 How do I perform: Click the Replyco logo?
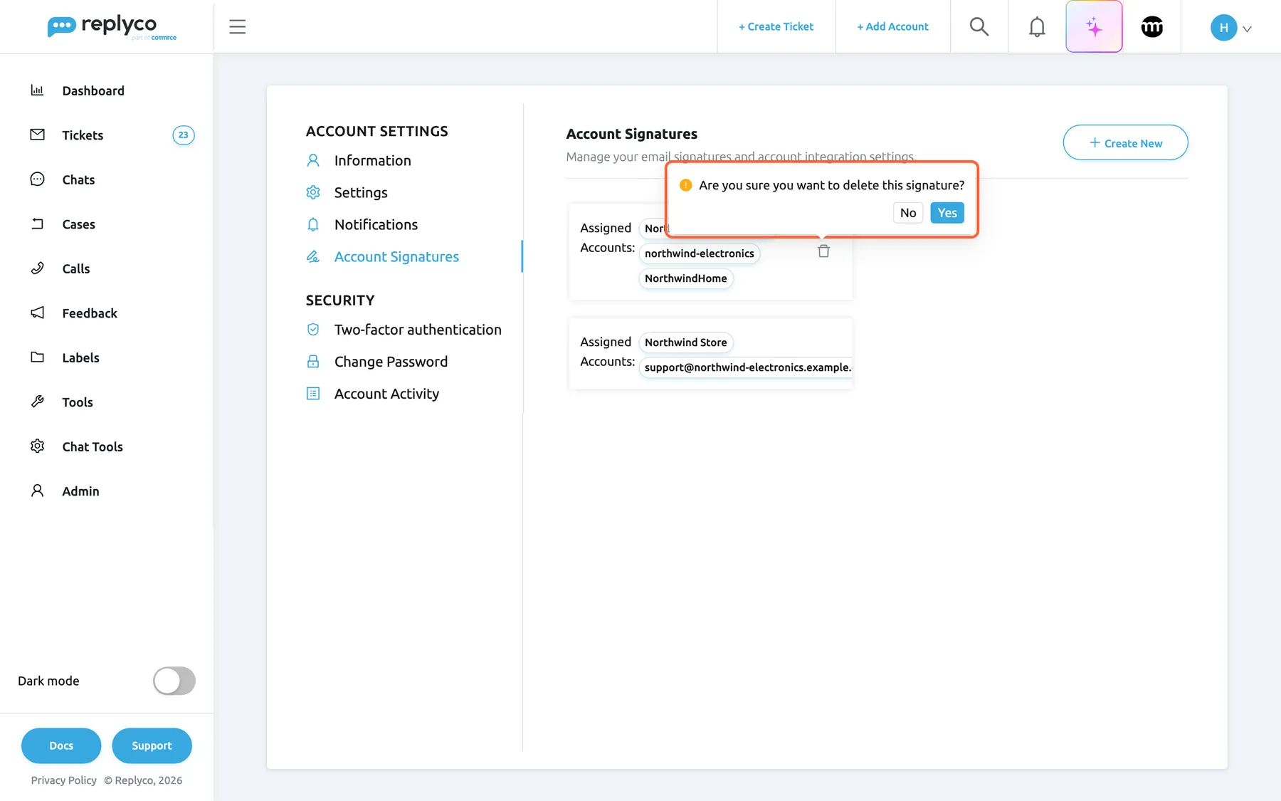point(112,27)
